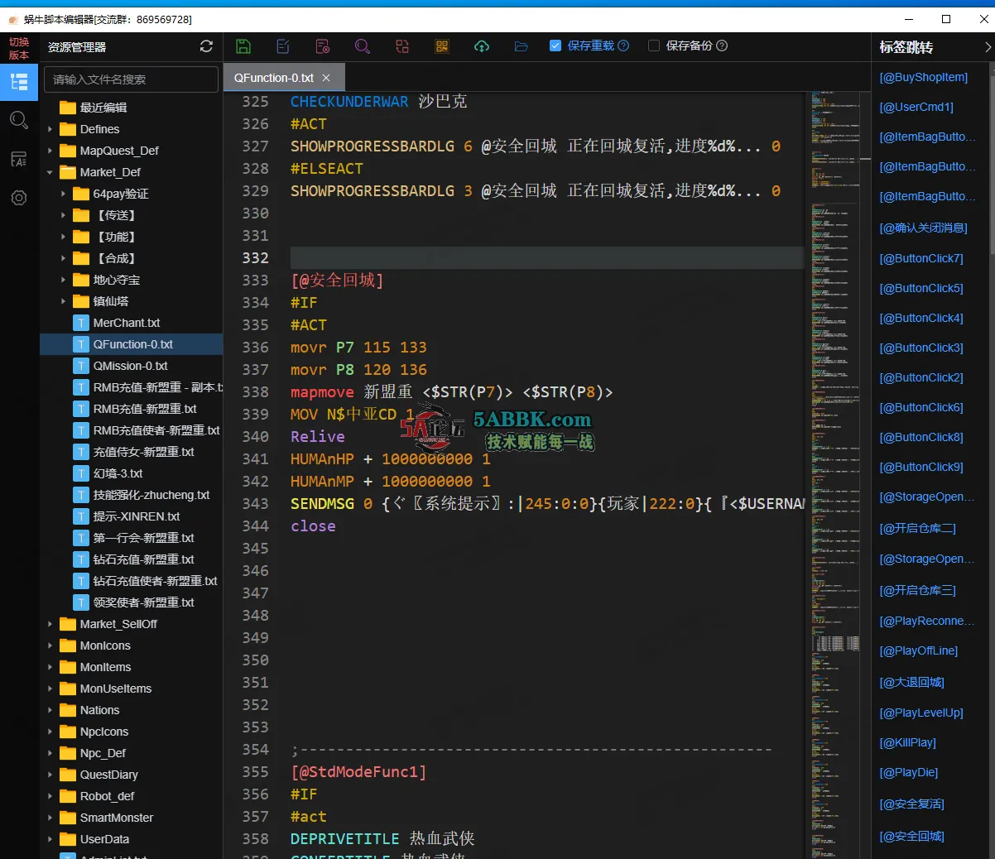Close the QFunction-0.txt tab
The height and width of the screenshot is (859, 995).
(326, 78)
